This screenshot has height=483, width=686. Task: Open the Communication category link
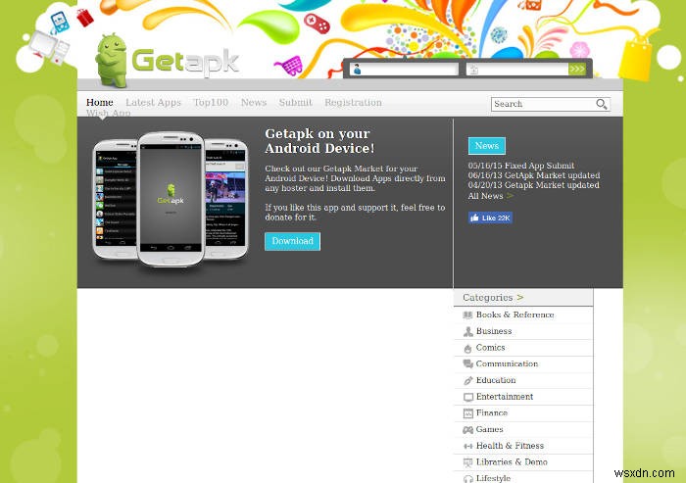507,363
